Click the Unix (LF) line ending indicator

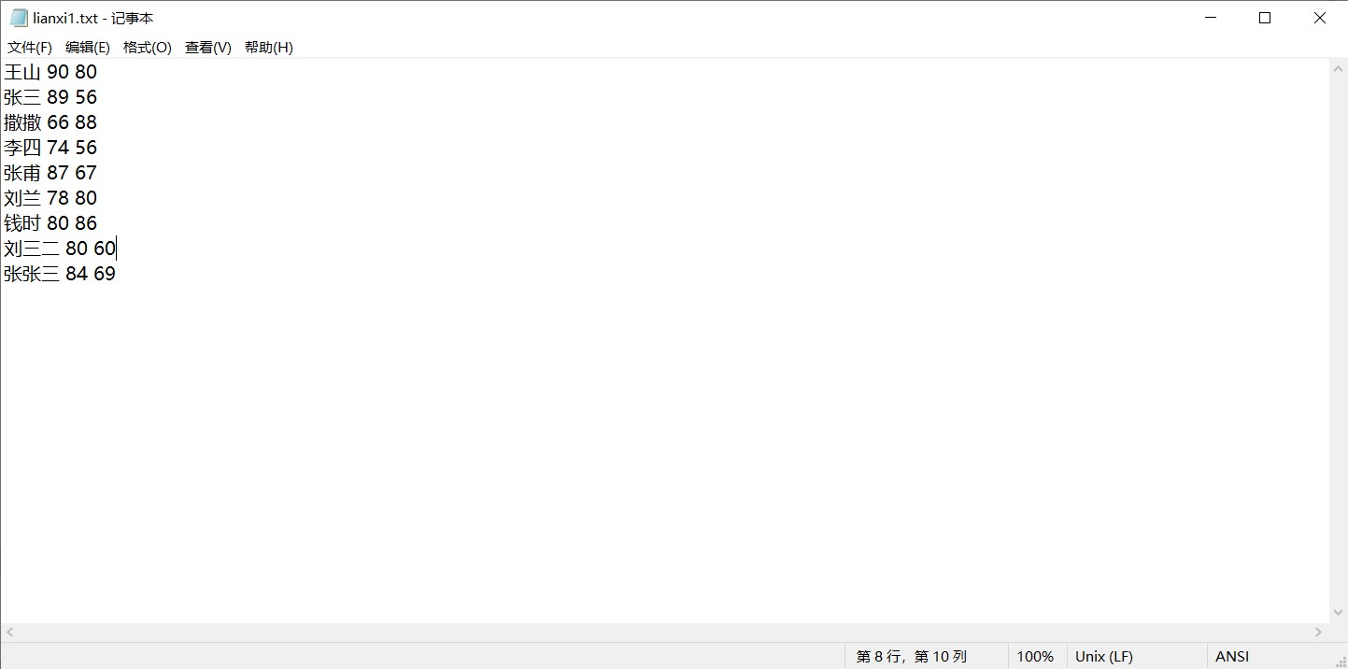[x=1104, y=657]
